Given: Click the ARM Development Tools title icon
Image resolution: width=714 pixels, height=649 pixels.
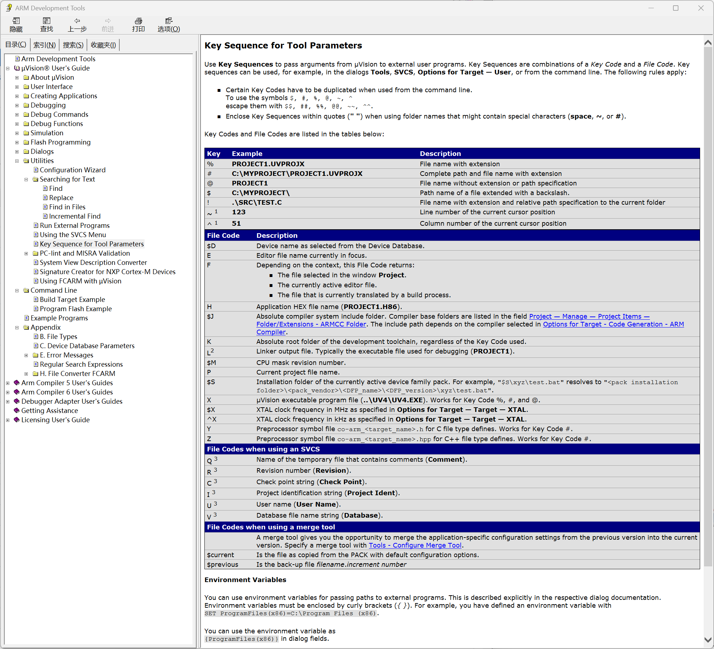Looking at the screenshot, I should click(9, 8).
